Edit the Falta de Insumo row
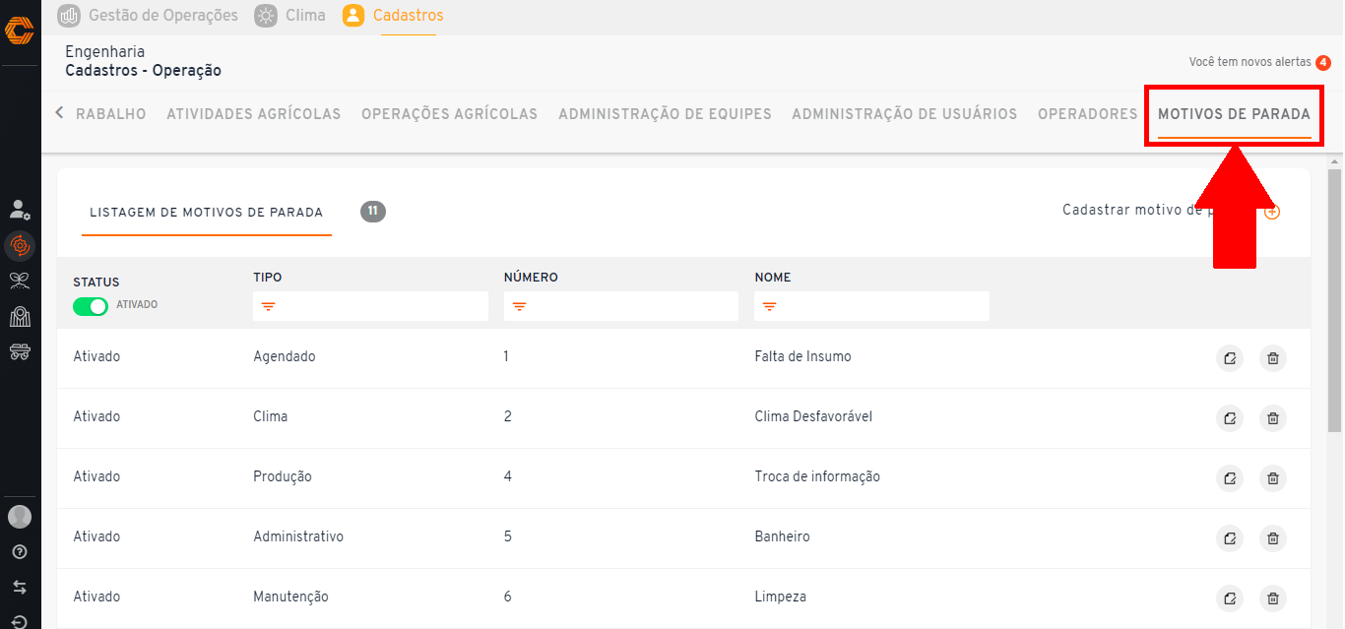Image resolution: width=1345 pixels, height=629 pixels. tap(1229, 358)
